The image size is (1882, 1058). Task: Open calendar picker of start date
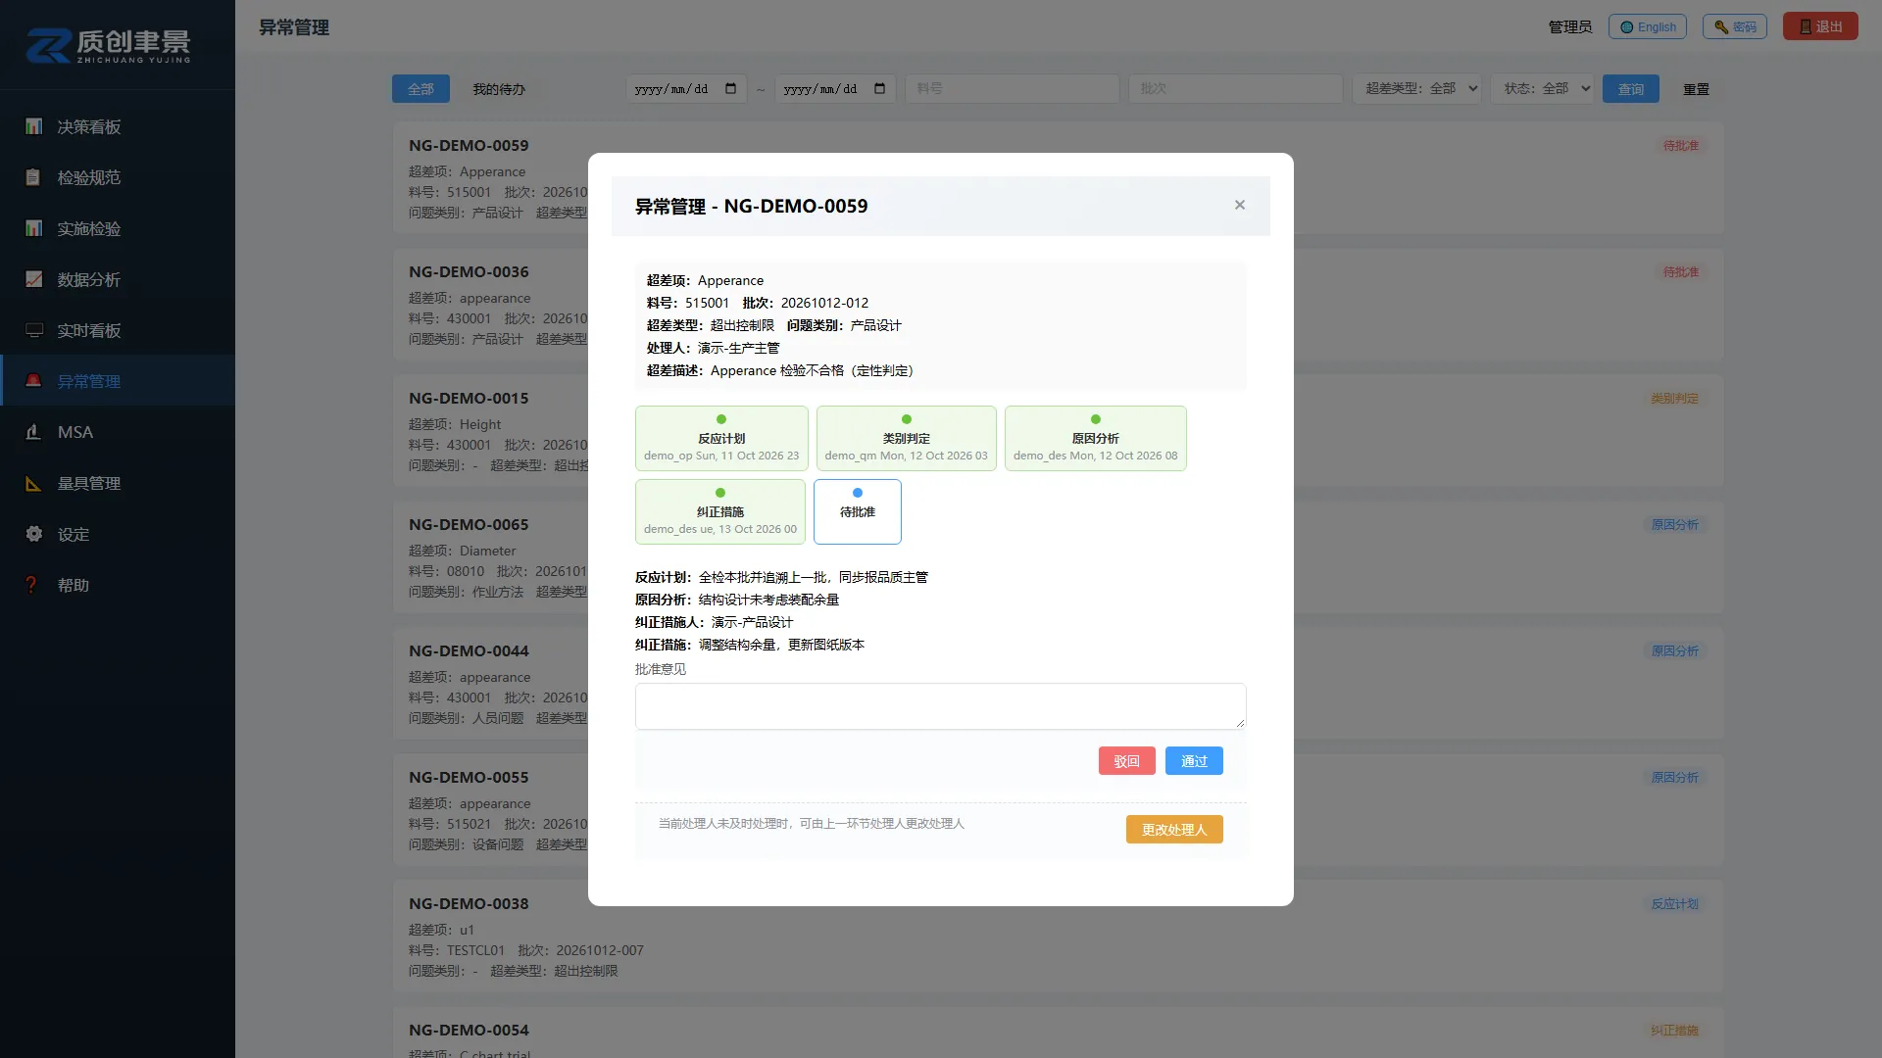point(730,89)
